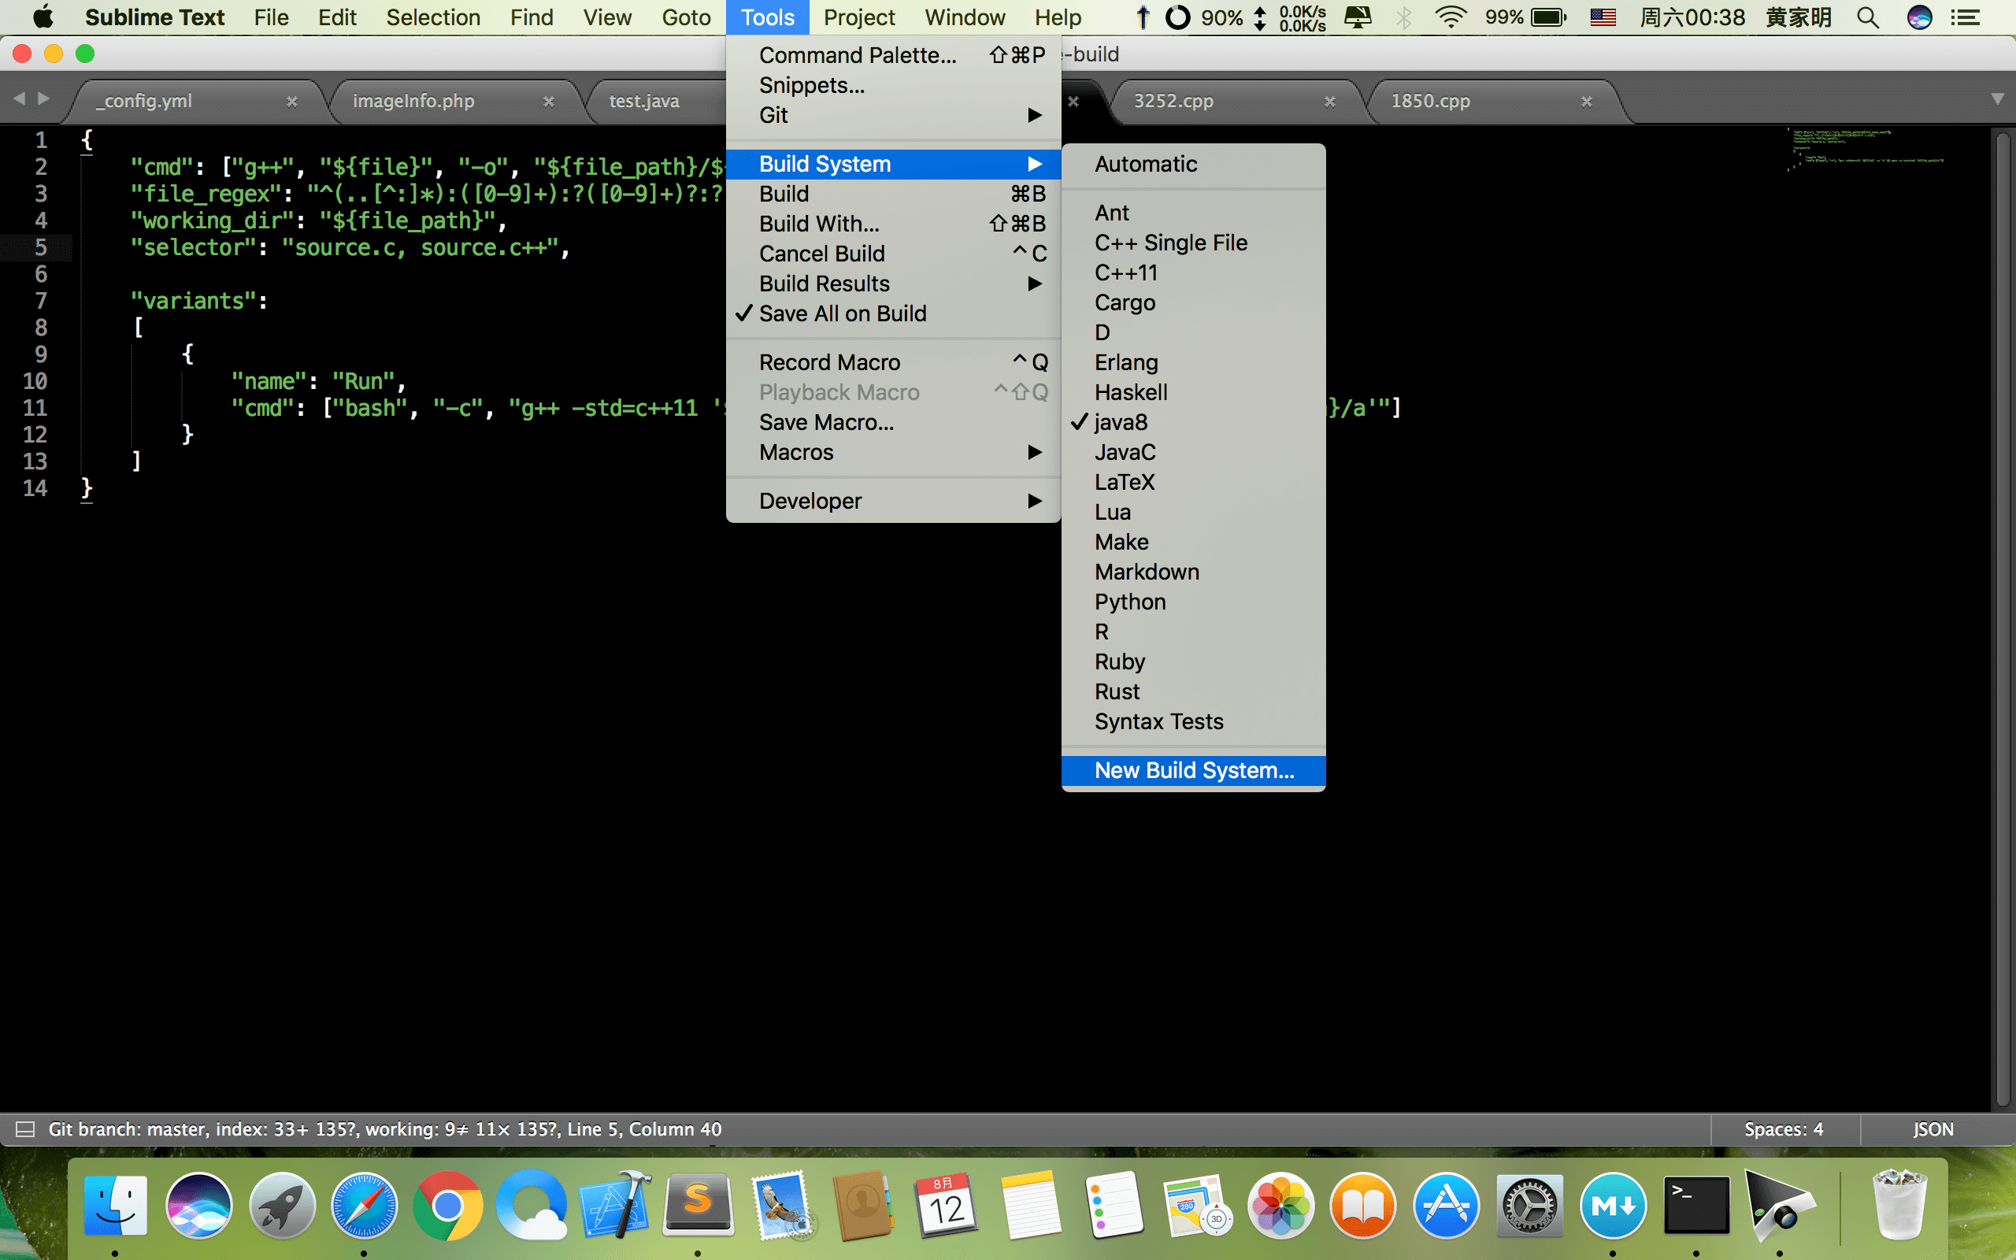Choose Make build system

pyautogui.click(x=1193, y=542)
